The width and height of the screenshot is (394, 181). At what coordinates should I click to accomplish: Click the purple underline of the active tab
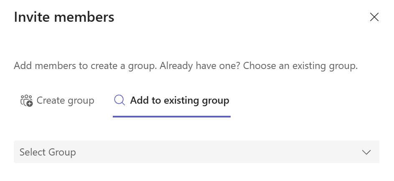(x=172, y=117)
